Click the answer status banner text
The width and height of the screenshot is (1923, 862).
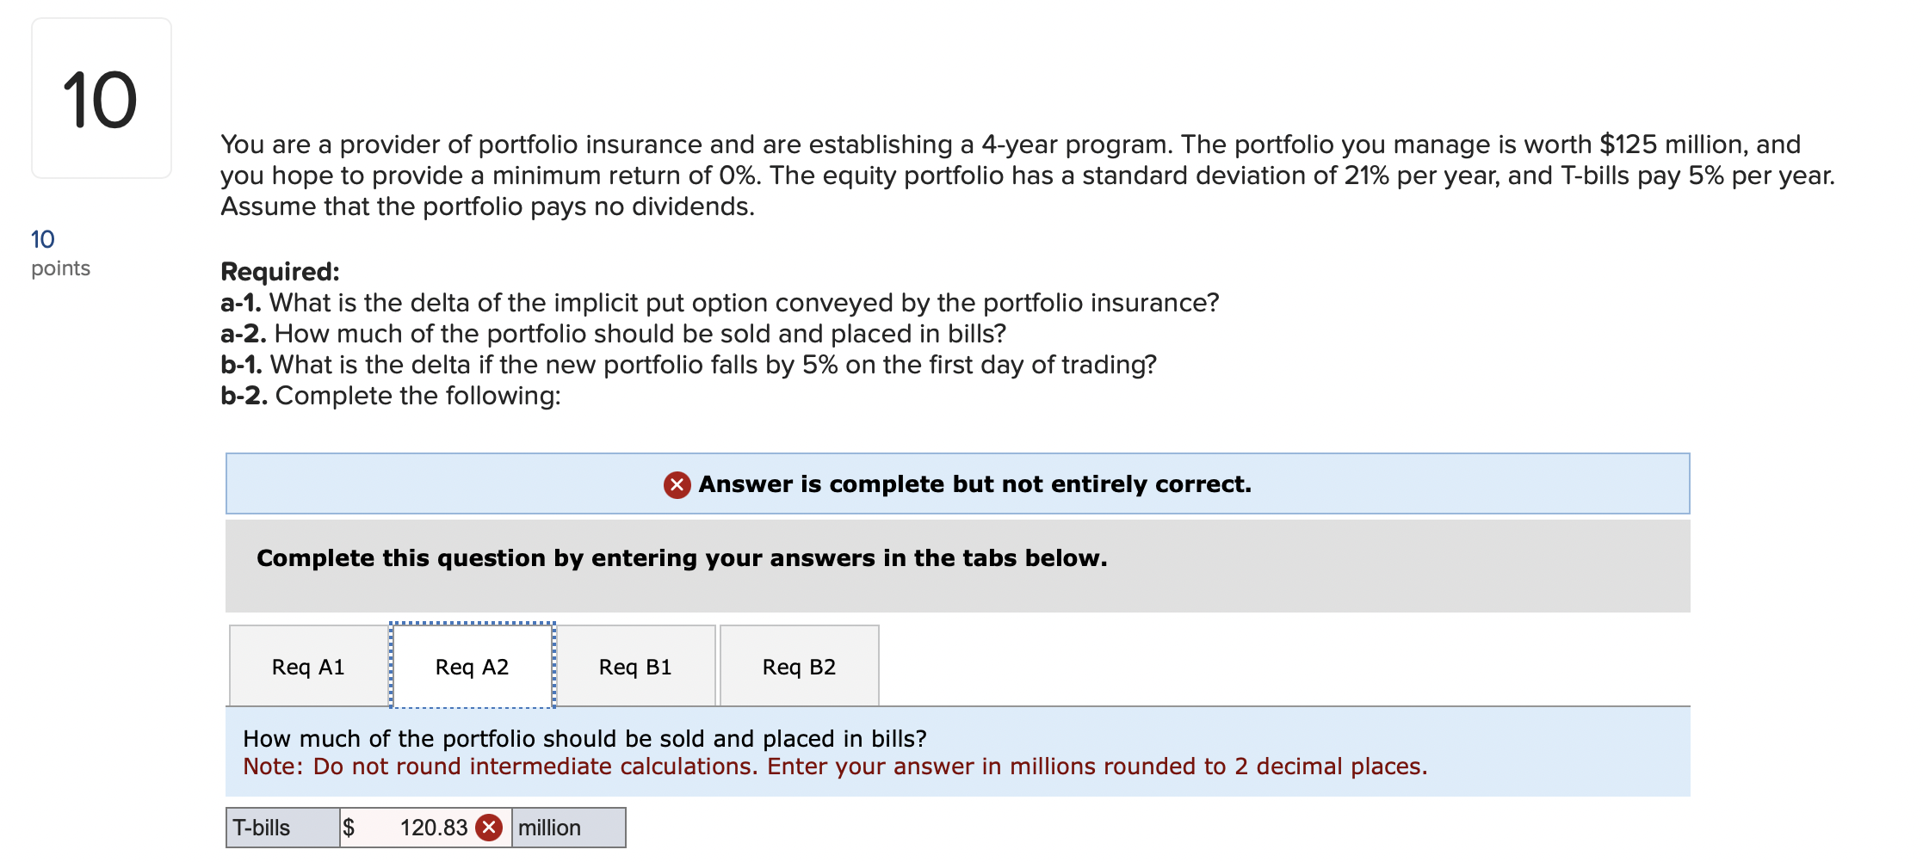(x=974, y=484)
